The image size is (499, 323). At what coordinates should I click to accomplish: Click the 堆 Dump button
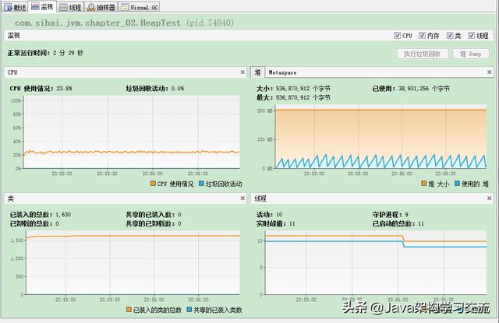tap(471, 54)
